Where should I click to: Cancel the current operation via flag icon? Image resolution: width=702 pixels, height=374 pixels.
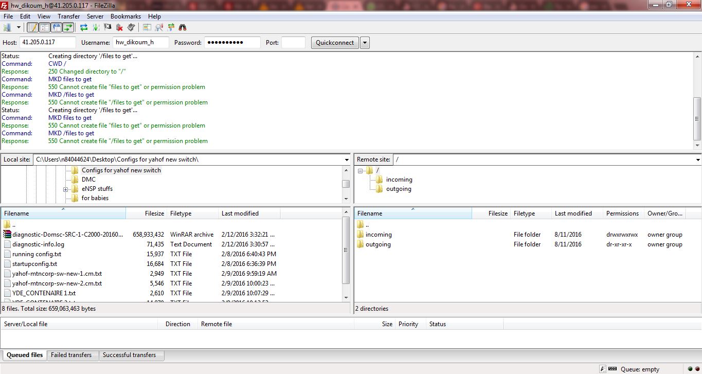click(107, 27)
